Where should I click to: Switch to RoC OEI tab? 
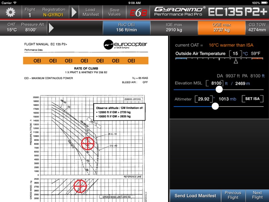coord(127,28)
